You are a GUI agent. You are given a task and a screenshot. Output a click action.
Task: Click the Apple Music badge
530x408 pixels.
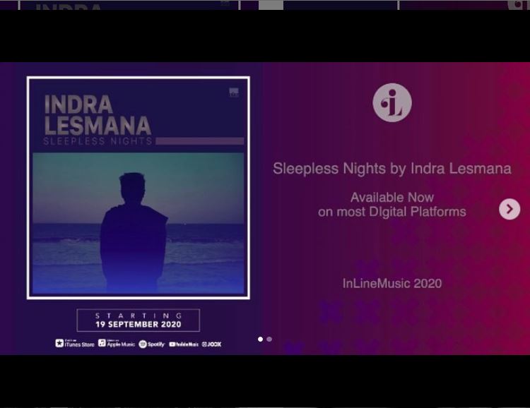click(x=117, y=344)
